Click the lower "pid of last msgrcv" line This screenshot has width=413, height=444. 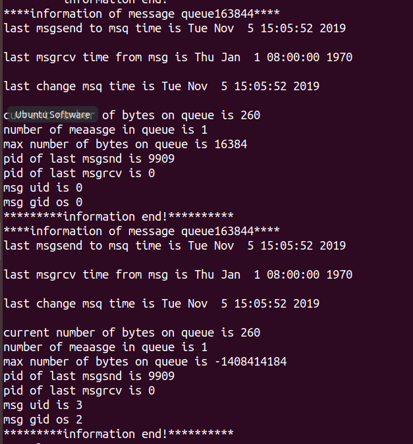(x=79, y=391)
